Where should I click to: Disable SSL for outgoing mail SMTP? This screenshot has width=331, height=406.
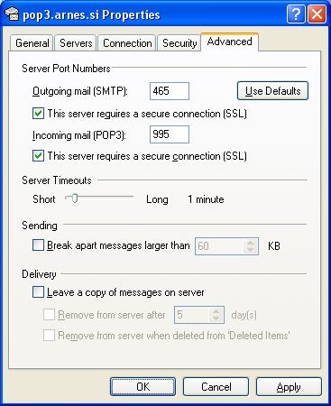click(38, 114)
